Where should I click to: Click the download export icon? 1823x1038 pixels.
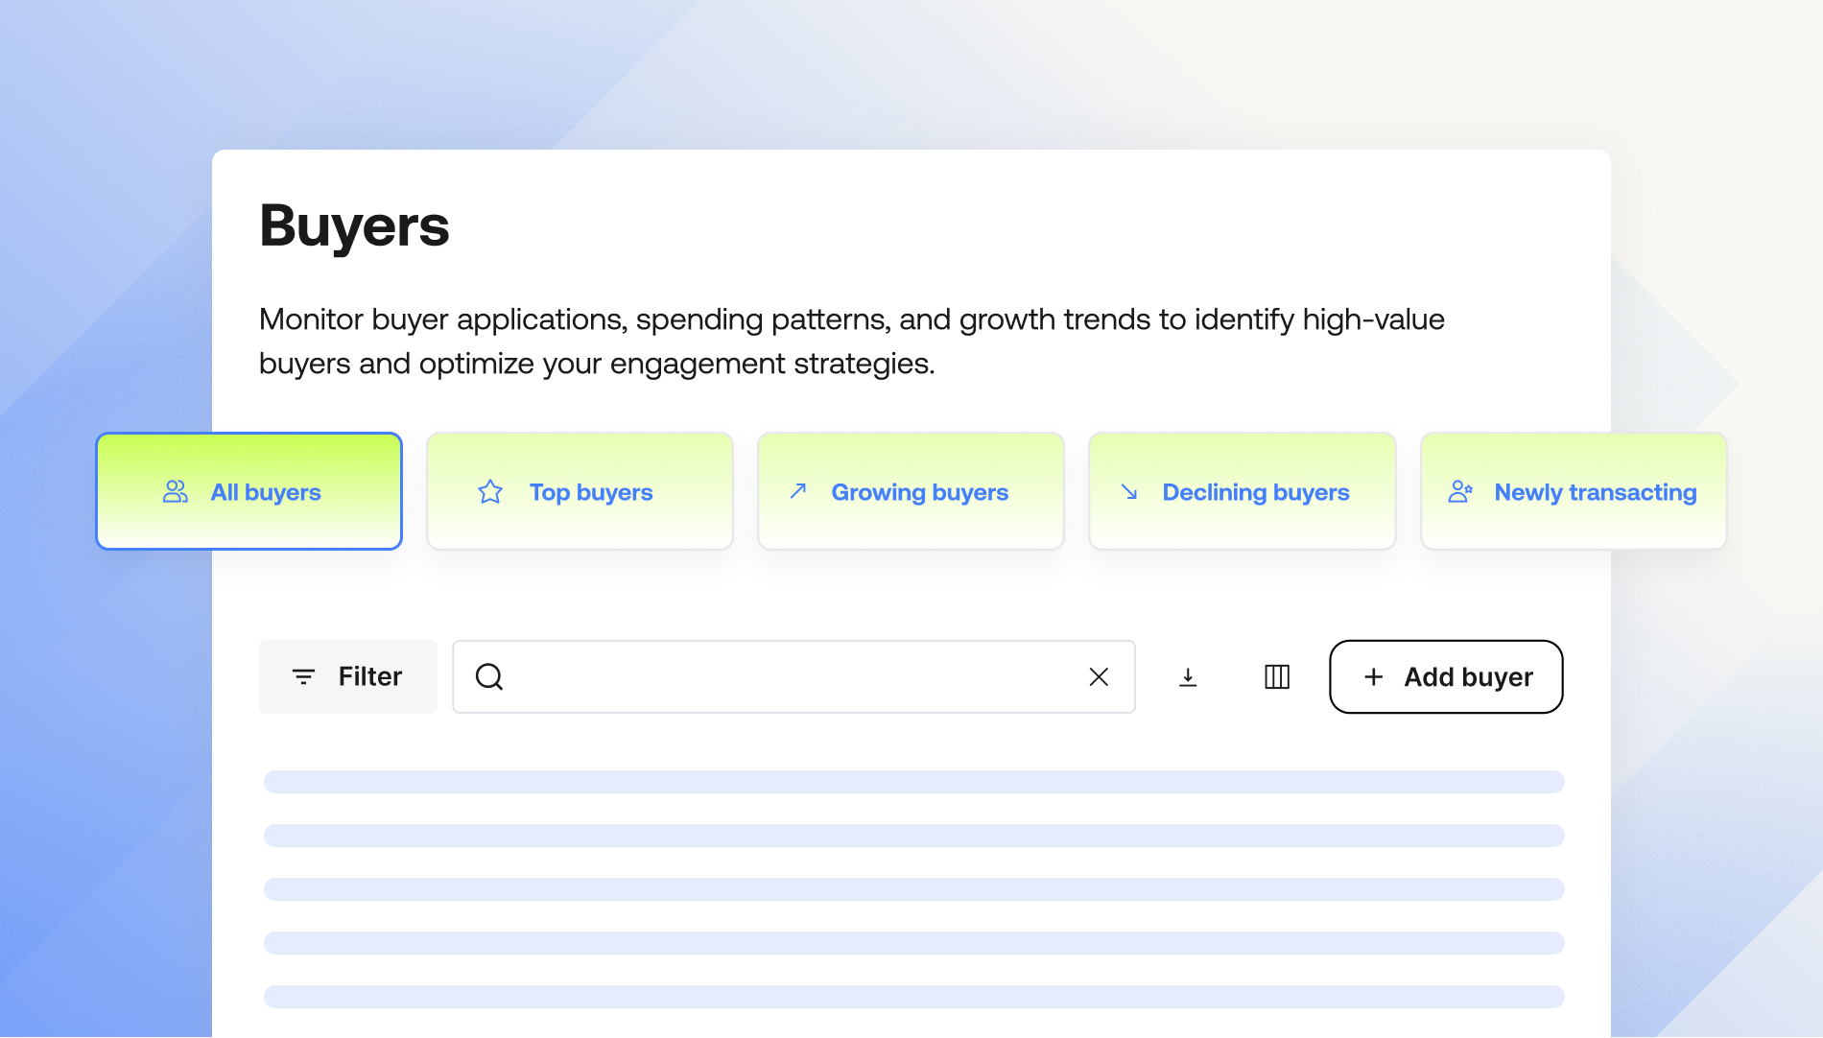tap(1188, 677)
